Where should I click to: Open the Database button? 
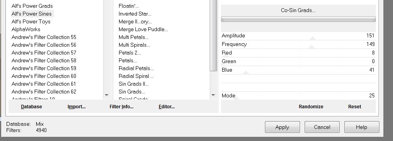32,107
